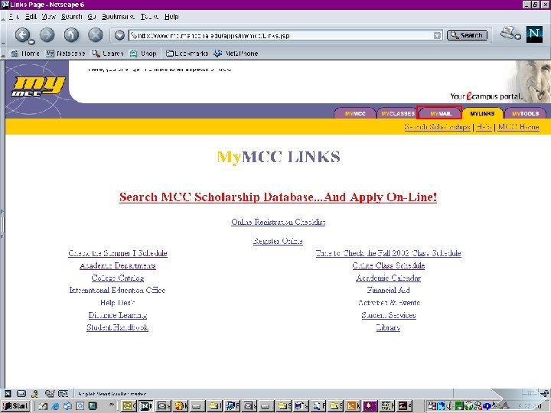Open the URL history dropdown arrow
The width and height of the screenshot is (551, 413).
click(437, 35)
